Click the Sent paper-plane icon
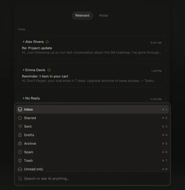Viewport: 185px width, 190px height. (x=20, y=126)
